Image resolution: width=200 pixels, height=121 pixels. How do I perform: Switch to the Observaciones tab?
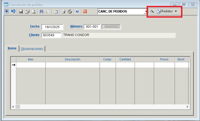coord(32,49)
